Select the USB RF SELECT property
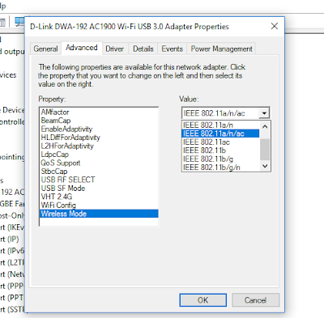Screen dimensions: 324x318 (x=99, y=180)
